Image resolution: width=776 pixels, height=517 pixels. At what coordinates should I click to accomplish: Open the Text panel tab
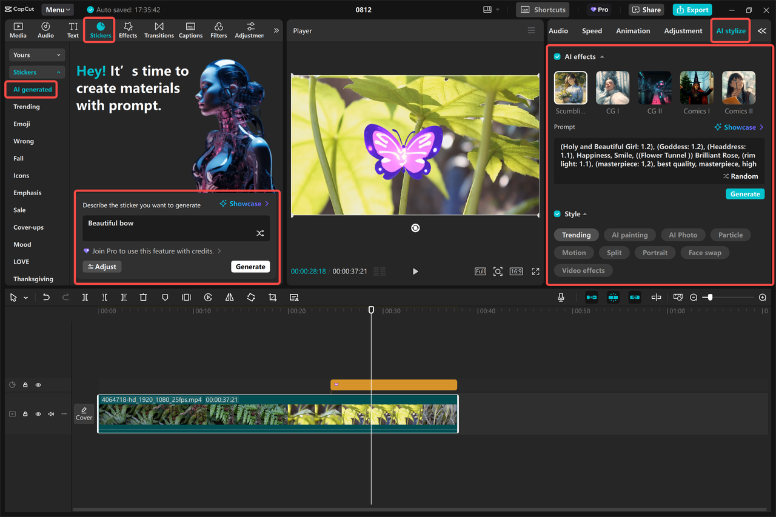point(73,30)
